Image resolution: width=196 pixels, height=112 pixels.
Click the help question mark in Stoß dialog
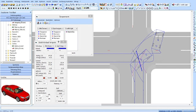tap(58, 42)
